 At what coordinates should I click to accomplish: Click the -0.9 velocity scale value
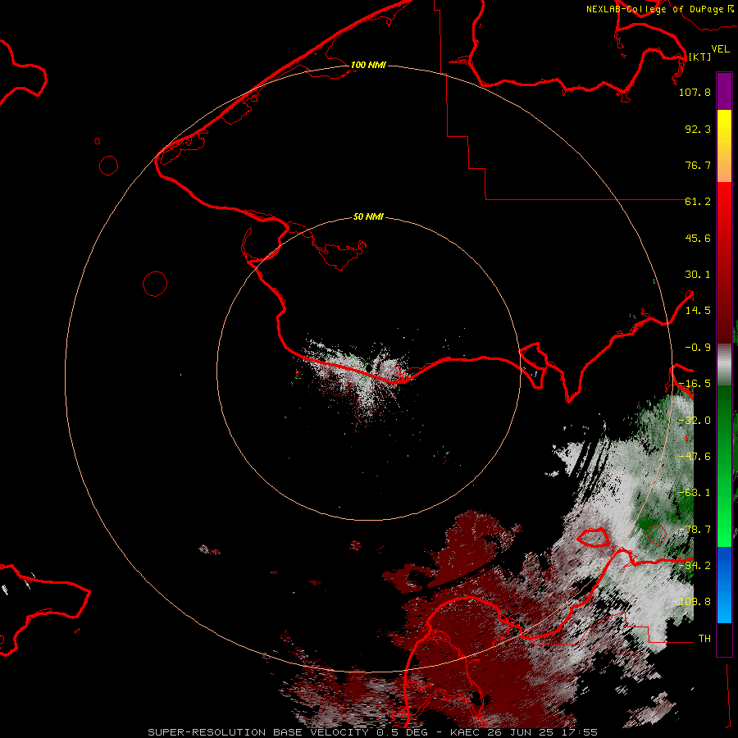pyautogui.click(x=698, y=348)
